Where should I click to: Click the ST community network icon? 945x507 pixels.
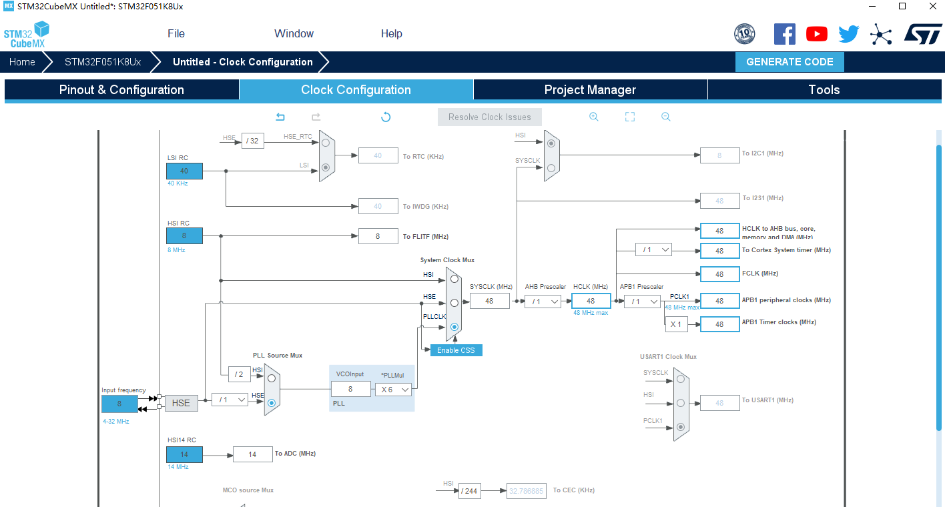point(881,34)
